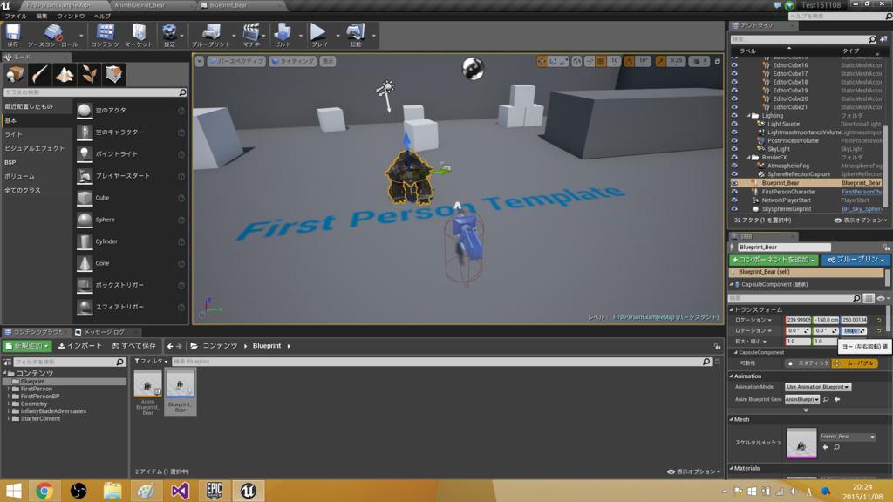Screen dimensions: 893x502
Task: Click translate gizmo icon in viewport toolbar
Action: pyautogui.click(x=542, y=62)
